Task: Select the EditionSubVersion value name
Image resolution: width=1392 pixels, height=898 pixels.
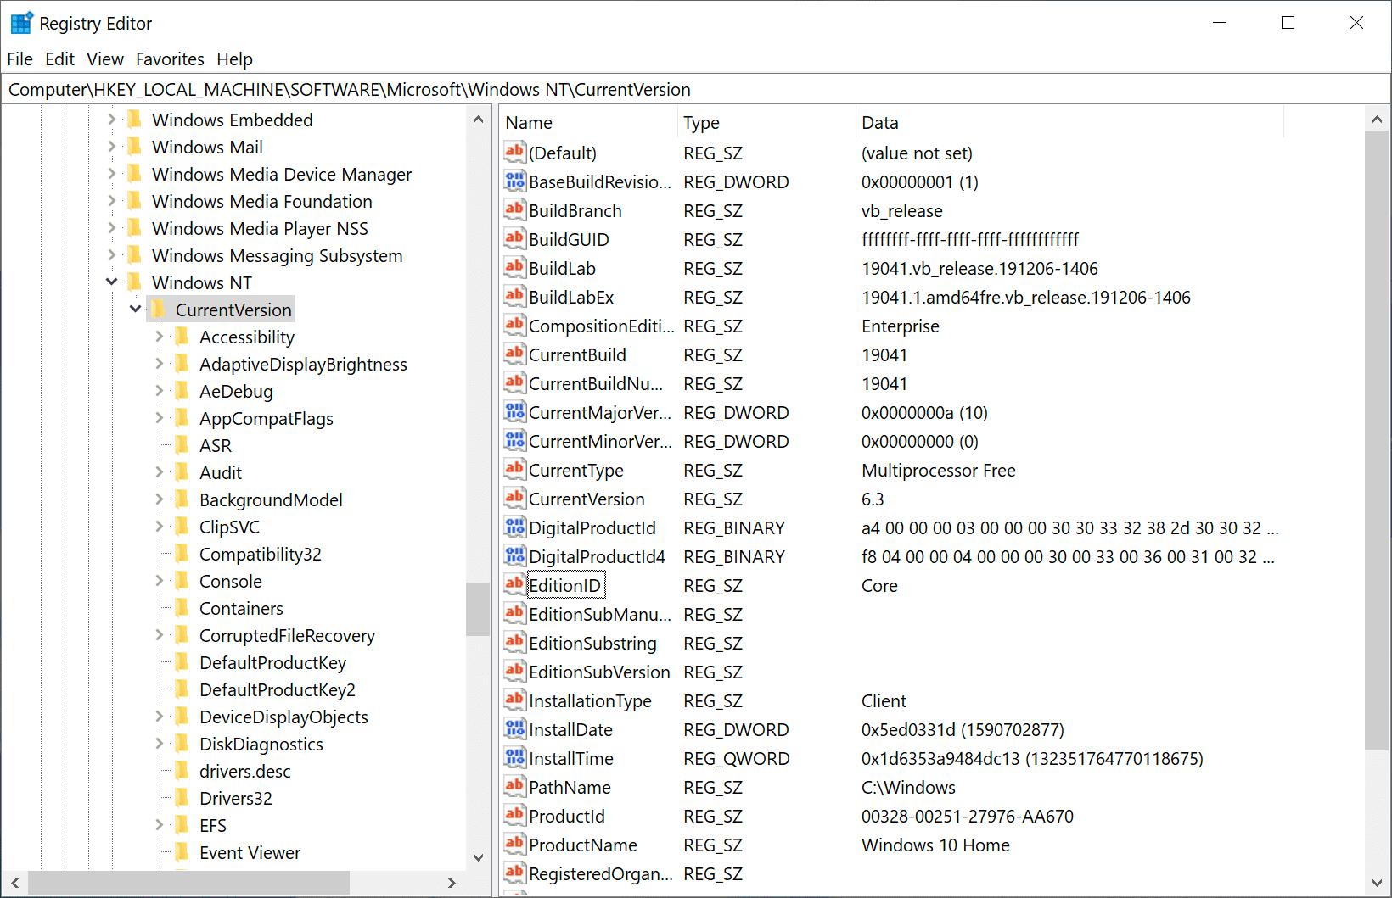Action: coord(599,672)
